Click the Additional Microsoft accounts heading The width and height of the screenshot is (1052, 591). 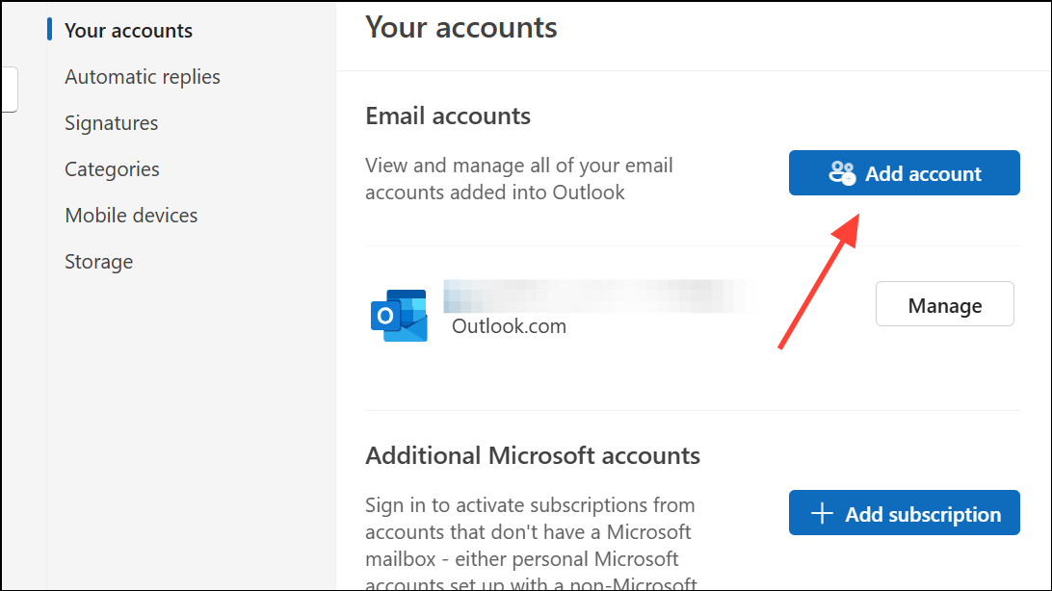click(533, 455)
